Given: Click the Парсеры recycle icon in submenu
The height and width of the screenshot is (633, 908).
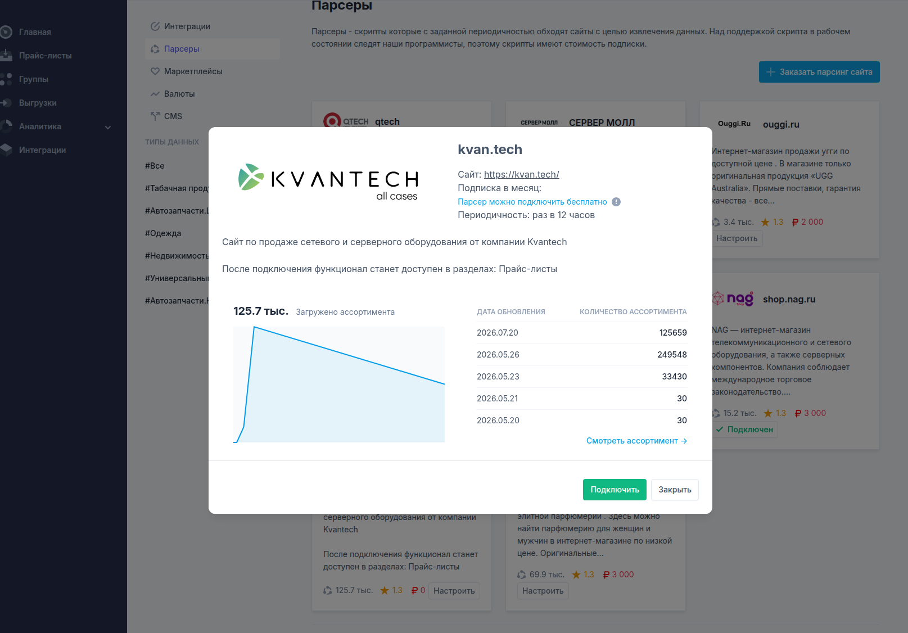Looking at the screenshot, I should click(x=155, y=49).
